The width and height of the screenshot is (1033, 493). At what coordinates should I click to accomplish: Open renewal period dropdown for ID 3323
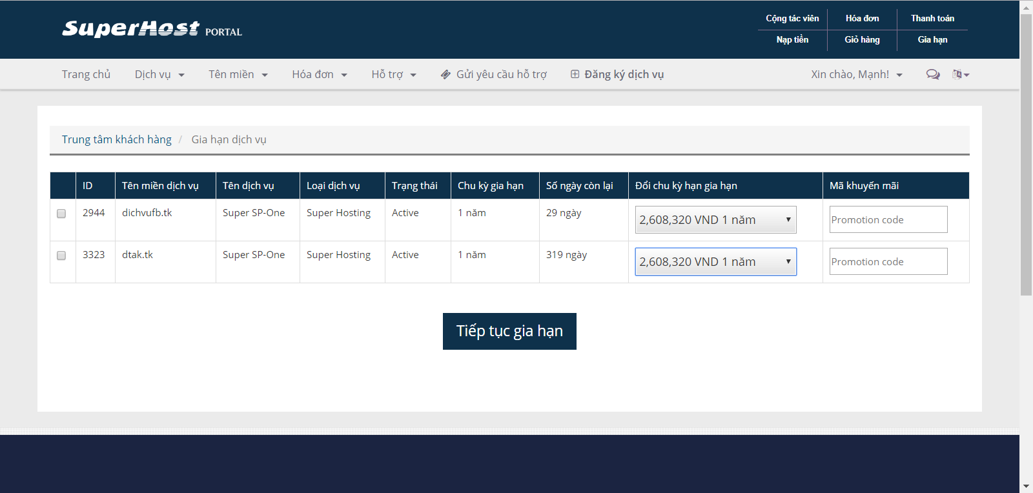pyautogui.click(x=715, y=262)
